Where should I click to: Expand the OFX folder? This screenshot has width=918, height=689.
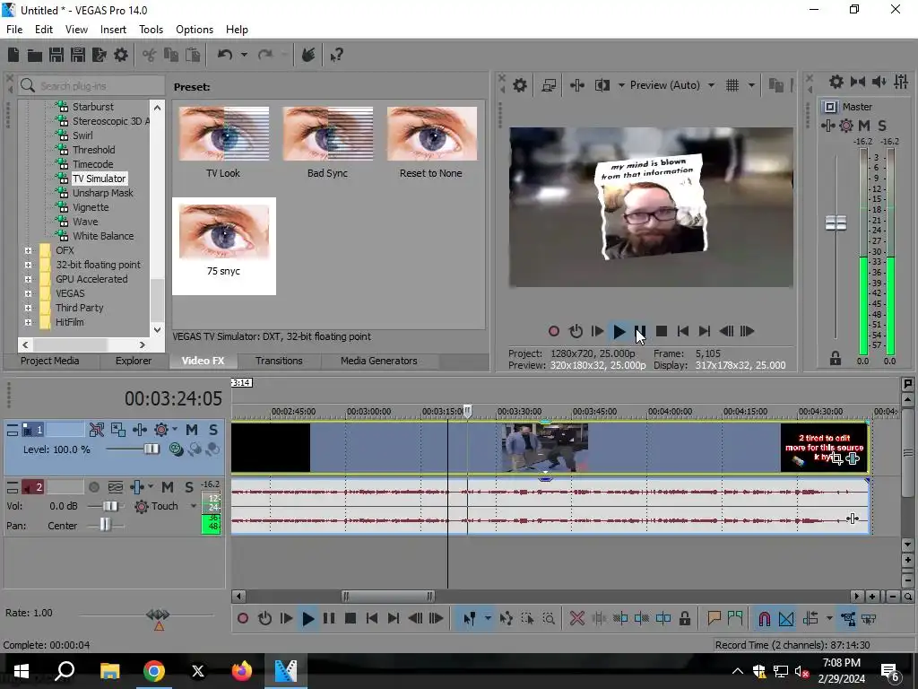point(28,251)
